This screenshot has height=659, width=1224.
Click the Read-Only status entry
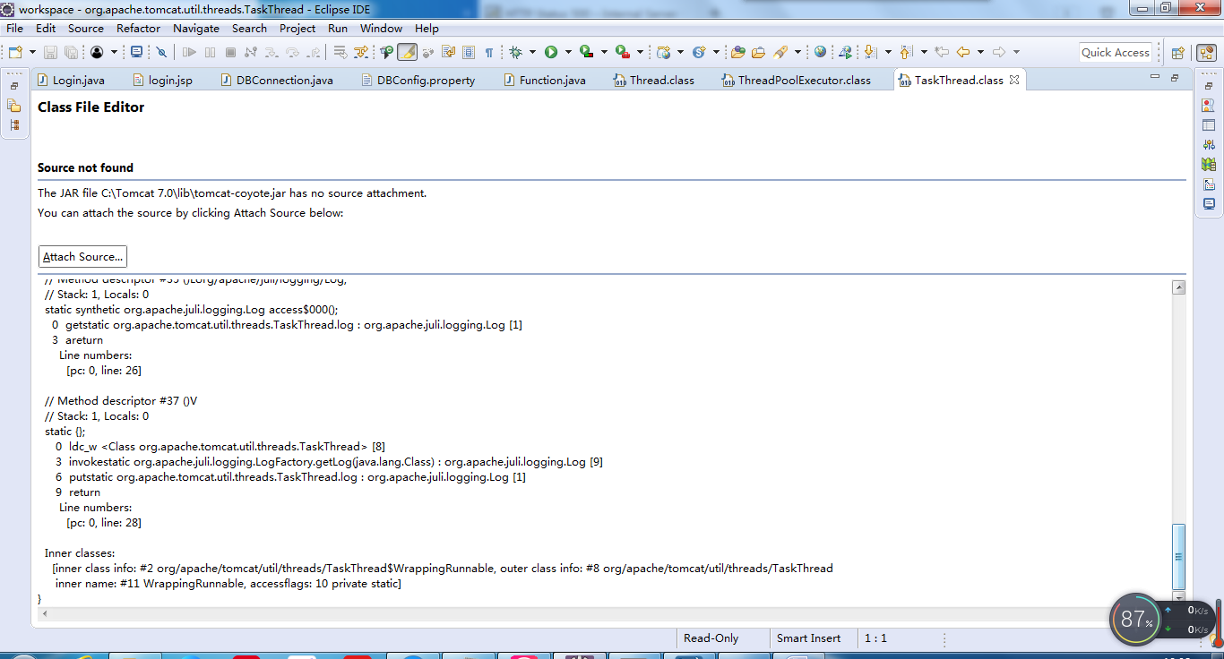click(x=711, y=638)
